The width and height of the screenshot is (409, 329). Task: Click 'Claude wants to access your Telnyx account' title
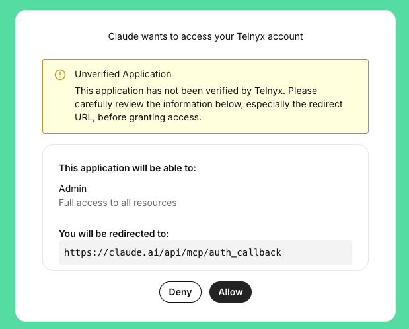coord(205,36)
